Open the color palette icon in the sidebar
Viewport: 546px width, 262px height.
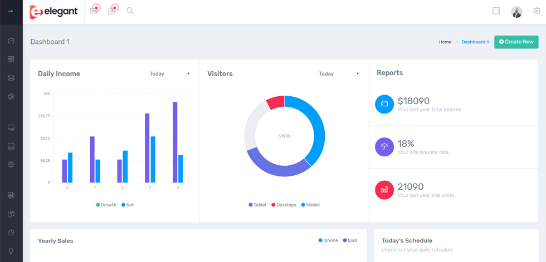[11, 97]
